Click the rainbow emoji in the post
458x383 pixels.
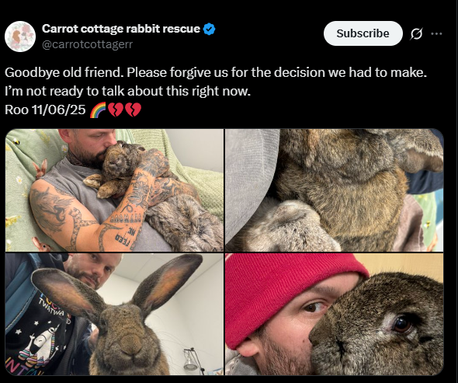tap(98, 110)
